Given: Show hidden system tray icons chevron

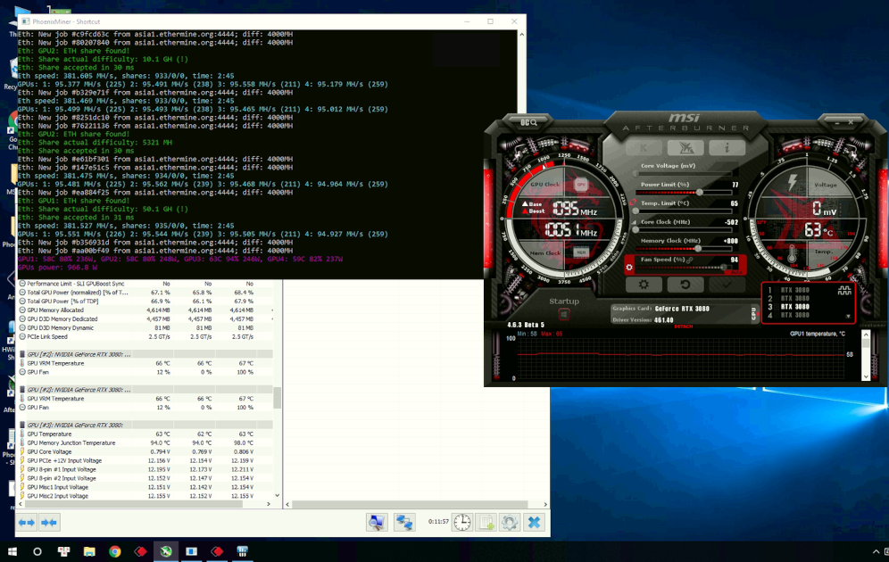Looking at the screenshot, I should point(876,551).
